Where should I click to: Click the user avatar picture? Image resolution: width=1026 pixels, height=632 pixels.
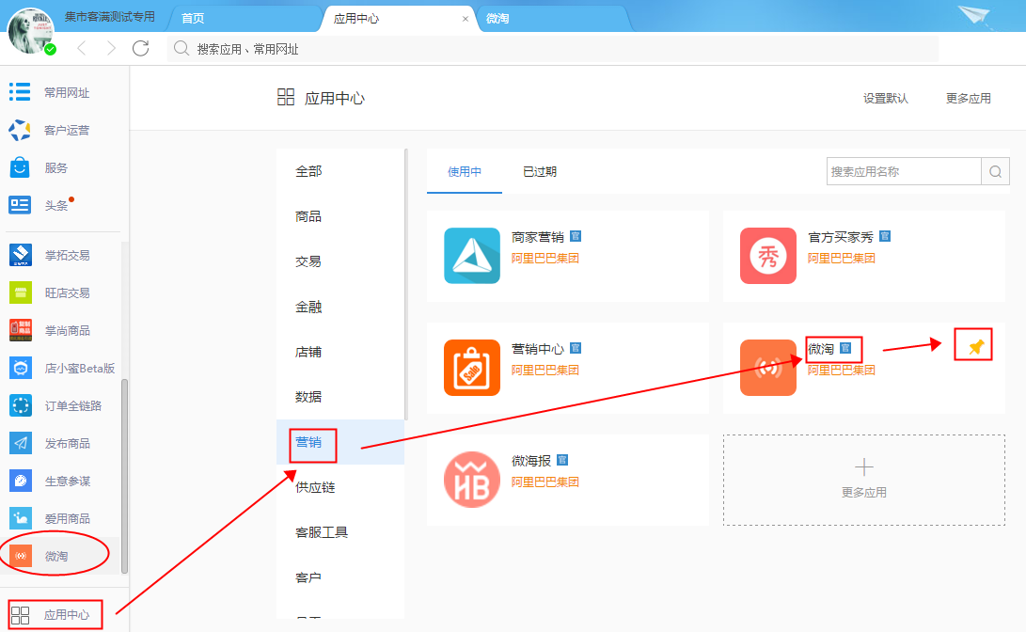[x=30, y=31]
